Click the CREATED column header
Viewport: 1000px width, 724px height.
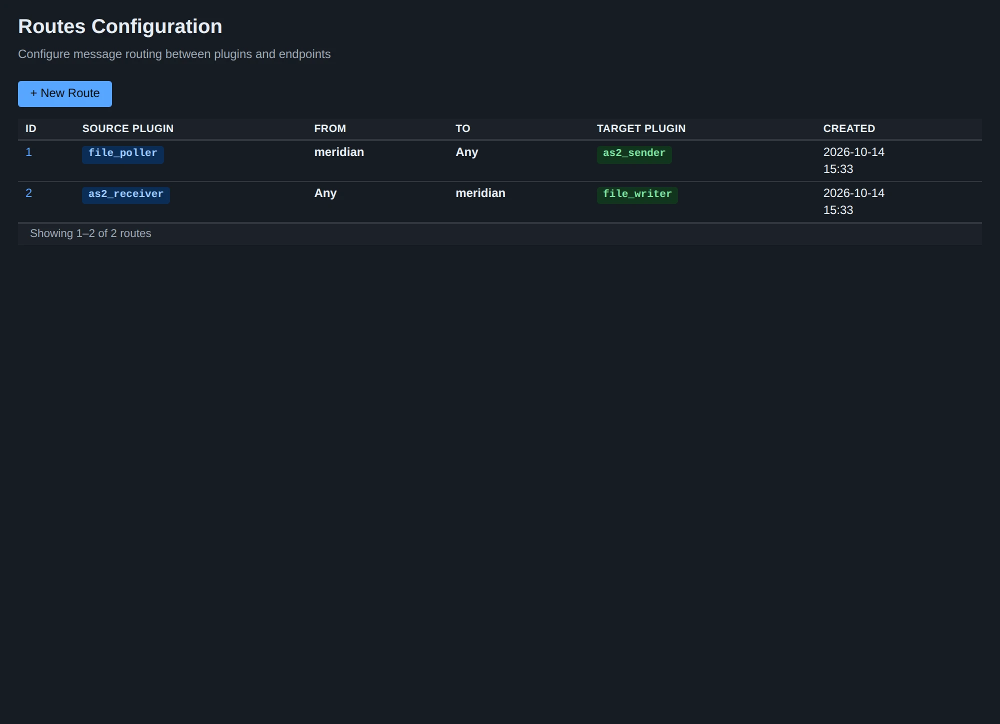tap(849, 128)
